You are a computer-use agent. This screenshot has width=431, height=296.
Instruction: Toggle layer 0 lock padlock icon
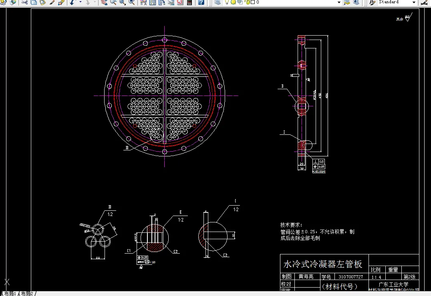[248, 2]
